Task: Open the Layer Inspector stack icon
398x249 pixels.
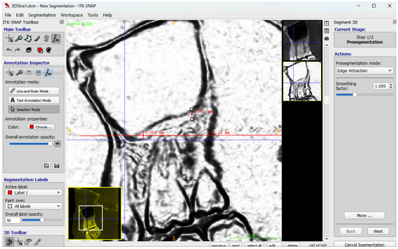Action: (29, 50)
